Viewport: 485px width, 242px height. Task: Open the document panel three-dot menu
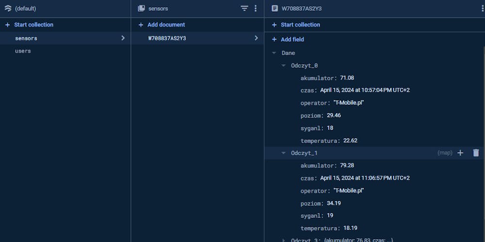[483, 8]
